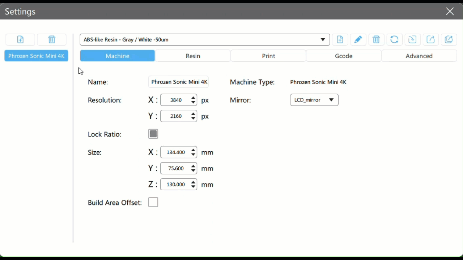The width and height of the screenshot is (463, 260).
Task: Delete the Phrozen Sonic Mini 4K printer
Action: coord(51,39)
